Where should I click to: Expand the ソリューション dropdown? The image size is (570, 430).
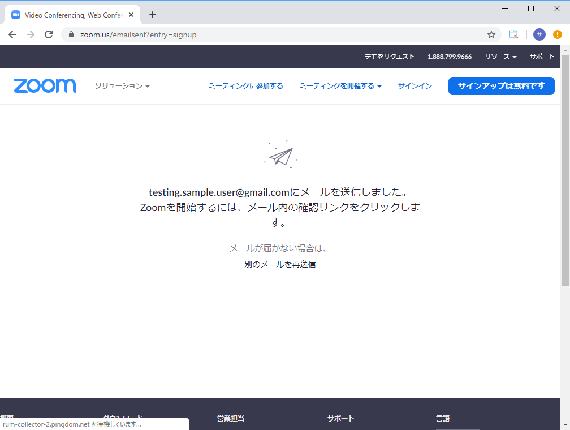(x=122, y=86)
